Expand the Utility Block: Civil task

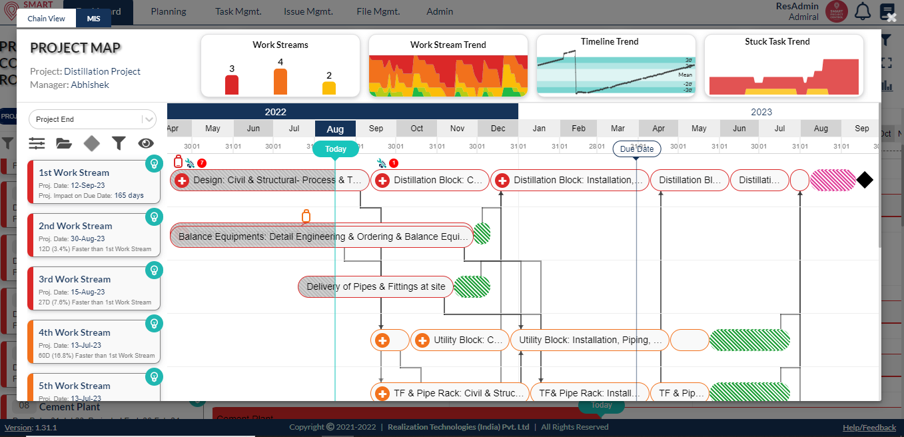tap(422, 340)
